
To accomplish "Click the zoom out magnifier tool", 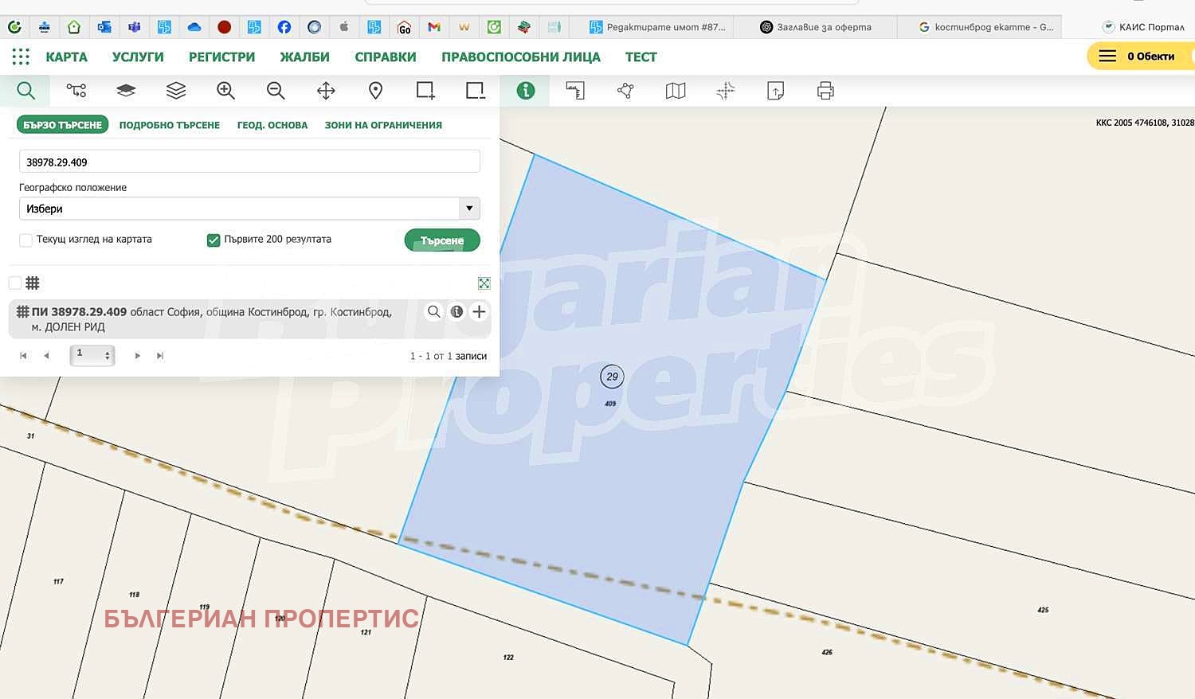I will coord(276,91).
